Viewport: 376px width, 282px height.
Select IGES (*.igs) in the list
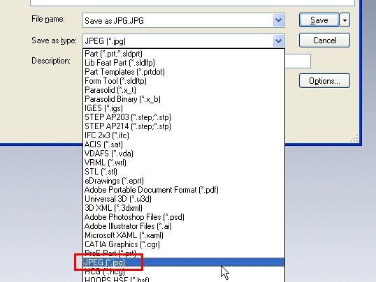pos(184,108)
